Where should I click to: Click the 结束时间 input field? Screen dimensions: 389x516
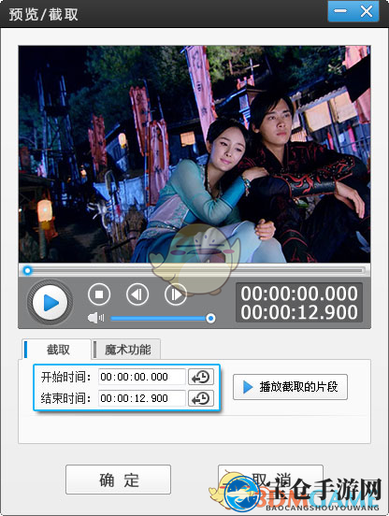pos(142,398)
